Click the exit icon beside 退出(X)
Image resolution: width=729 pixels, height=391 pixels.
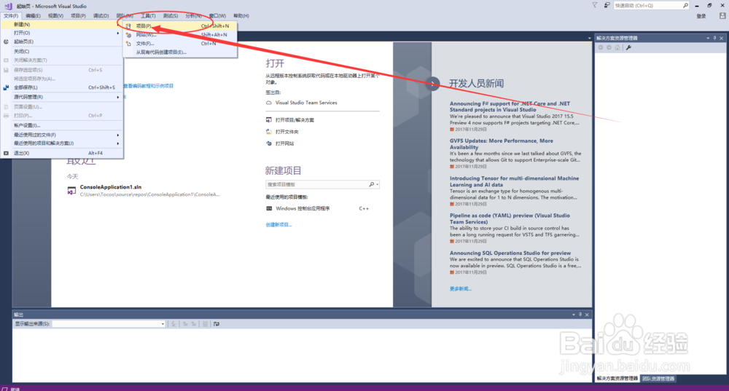point(6,153)
